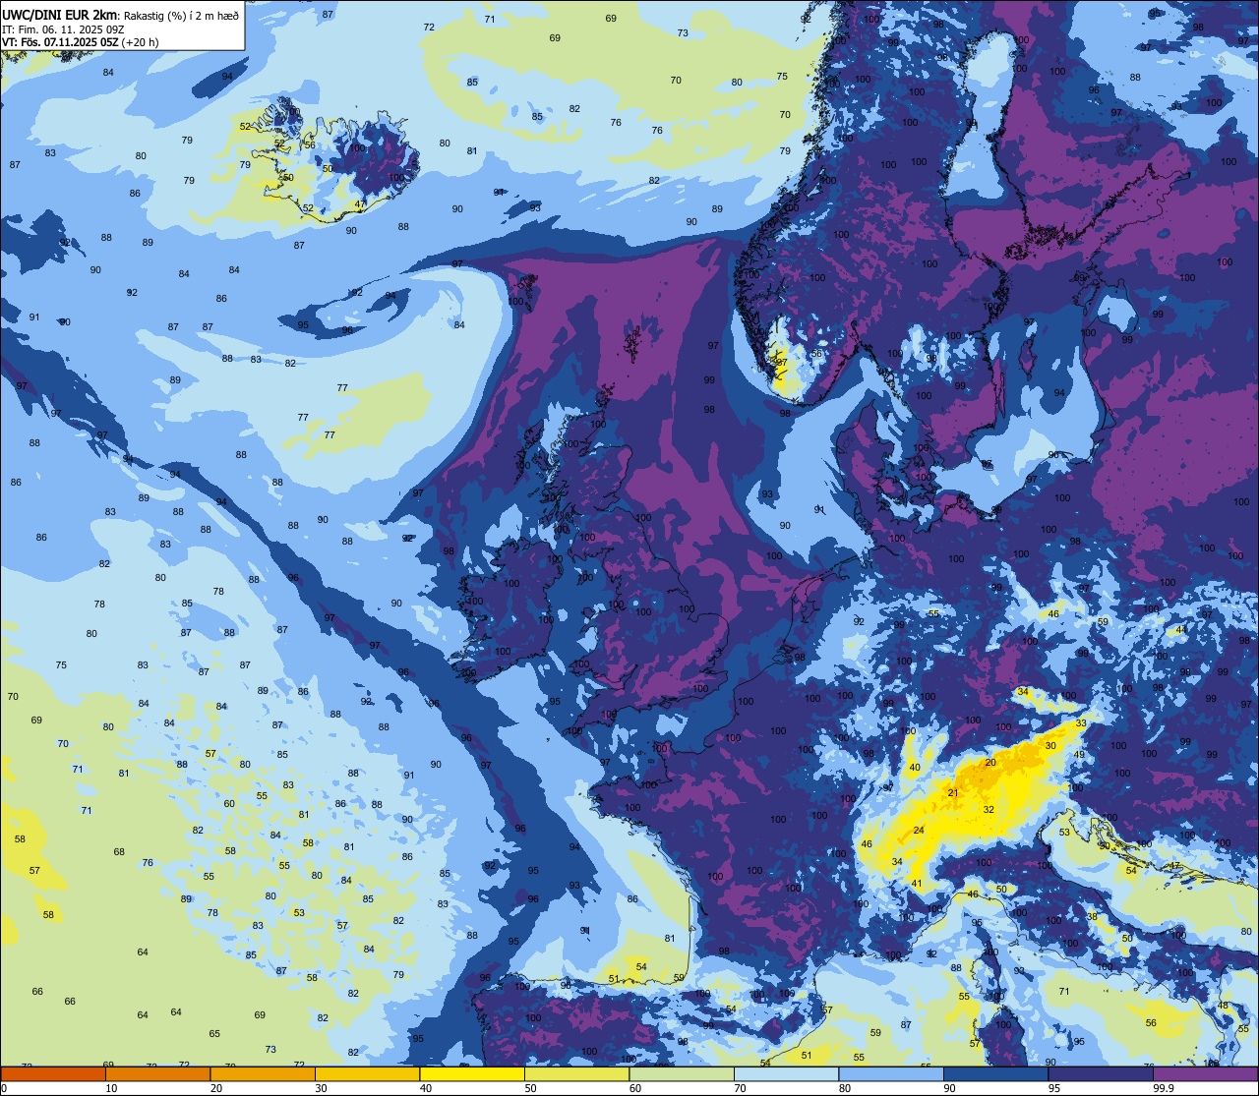
Task: Click the humidity value "21" over the Alps
Action: pos(952,792)
